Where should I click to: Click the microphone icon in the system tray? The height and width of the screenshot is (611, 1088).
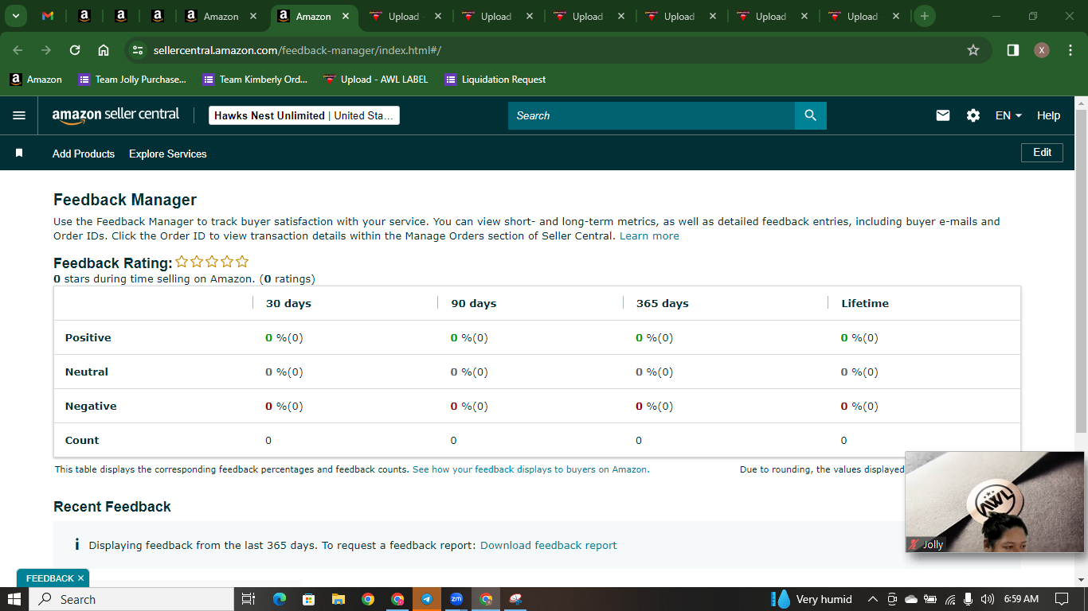tap(969, 599)
